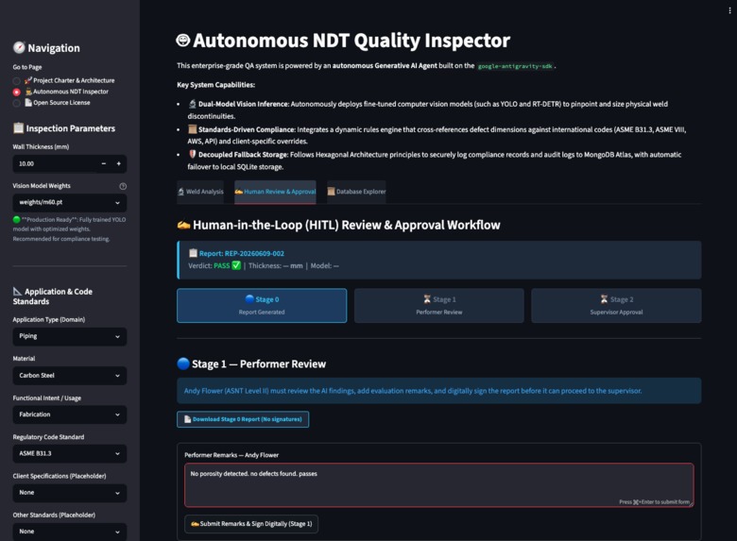The image size is (737, 541).
Task: Click the books icon by Standards-Driven Compliance
Action: pyautogui.click(x=192, y=129)
